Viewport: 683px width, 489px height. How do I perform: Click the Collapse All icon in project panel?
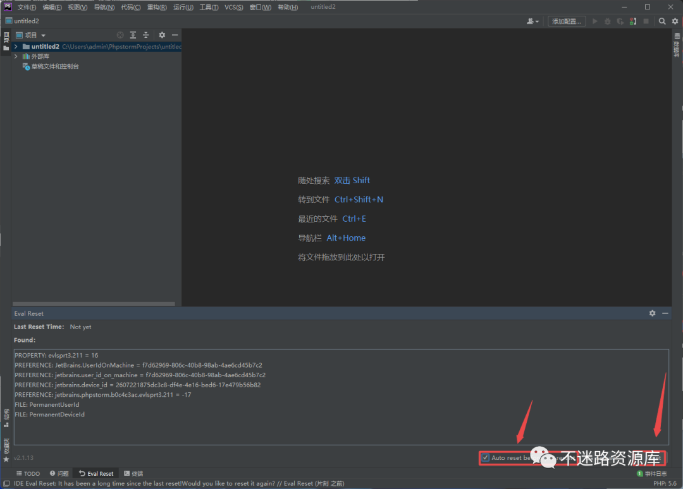(x=146, y=35)
